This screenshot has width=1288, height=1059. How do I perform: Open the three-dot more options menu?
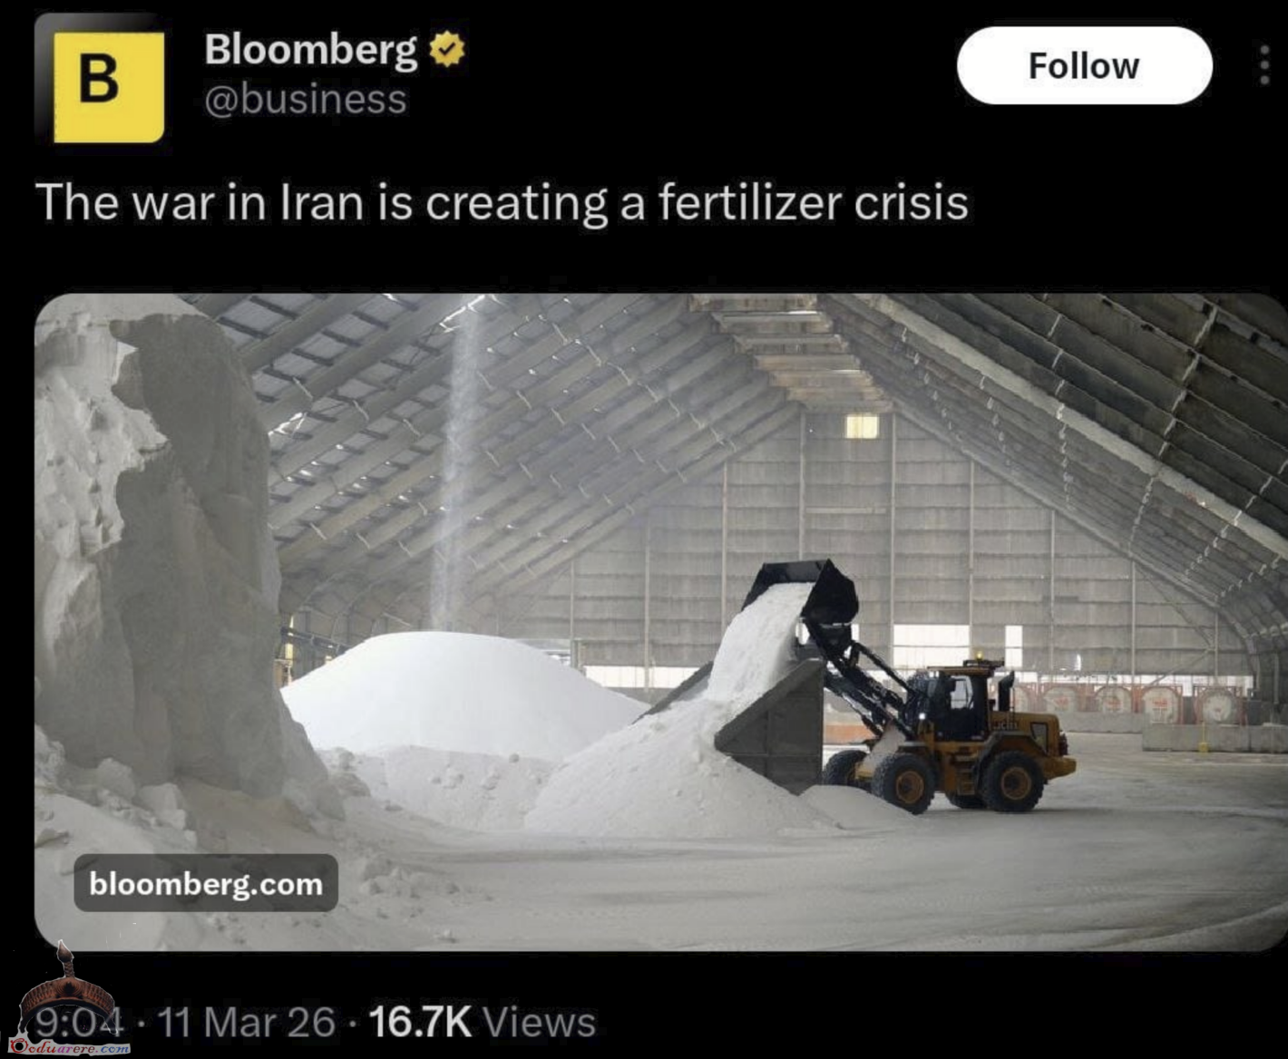[x=1264, y=66]
